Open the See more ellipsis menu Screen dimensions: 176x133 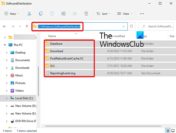142,14
